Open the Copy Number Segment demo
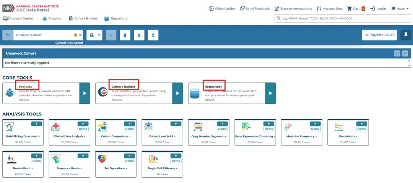Screen dimensions: 413x183 222,129
